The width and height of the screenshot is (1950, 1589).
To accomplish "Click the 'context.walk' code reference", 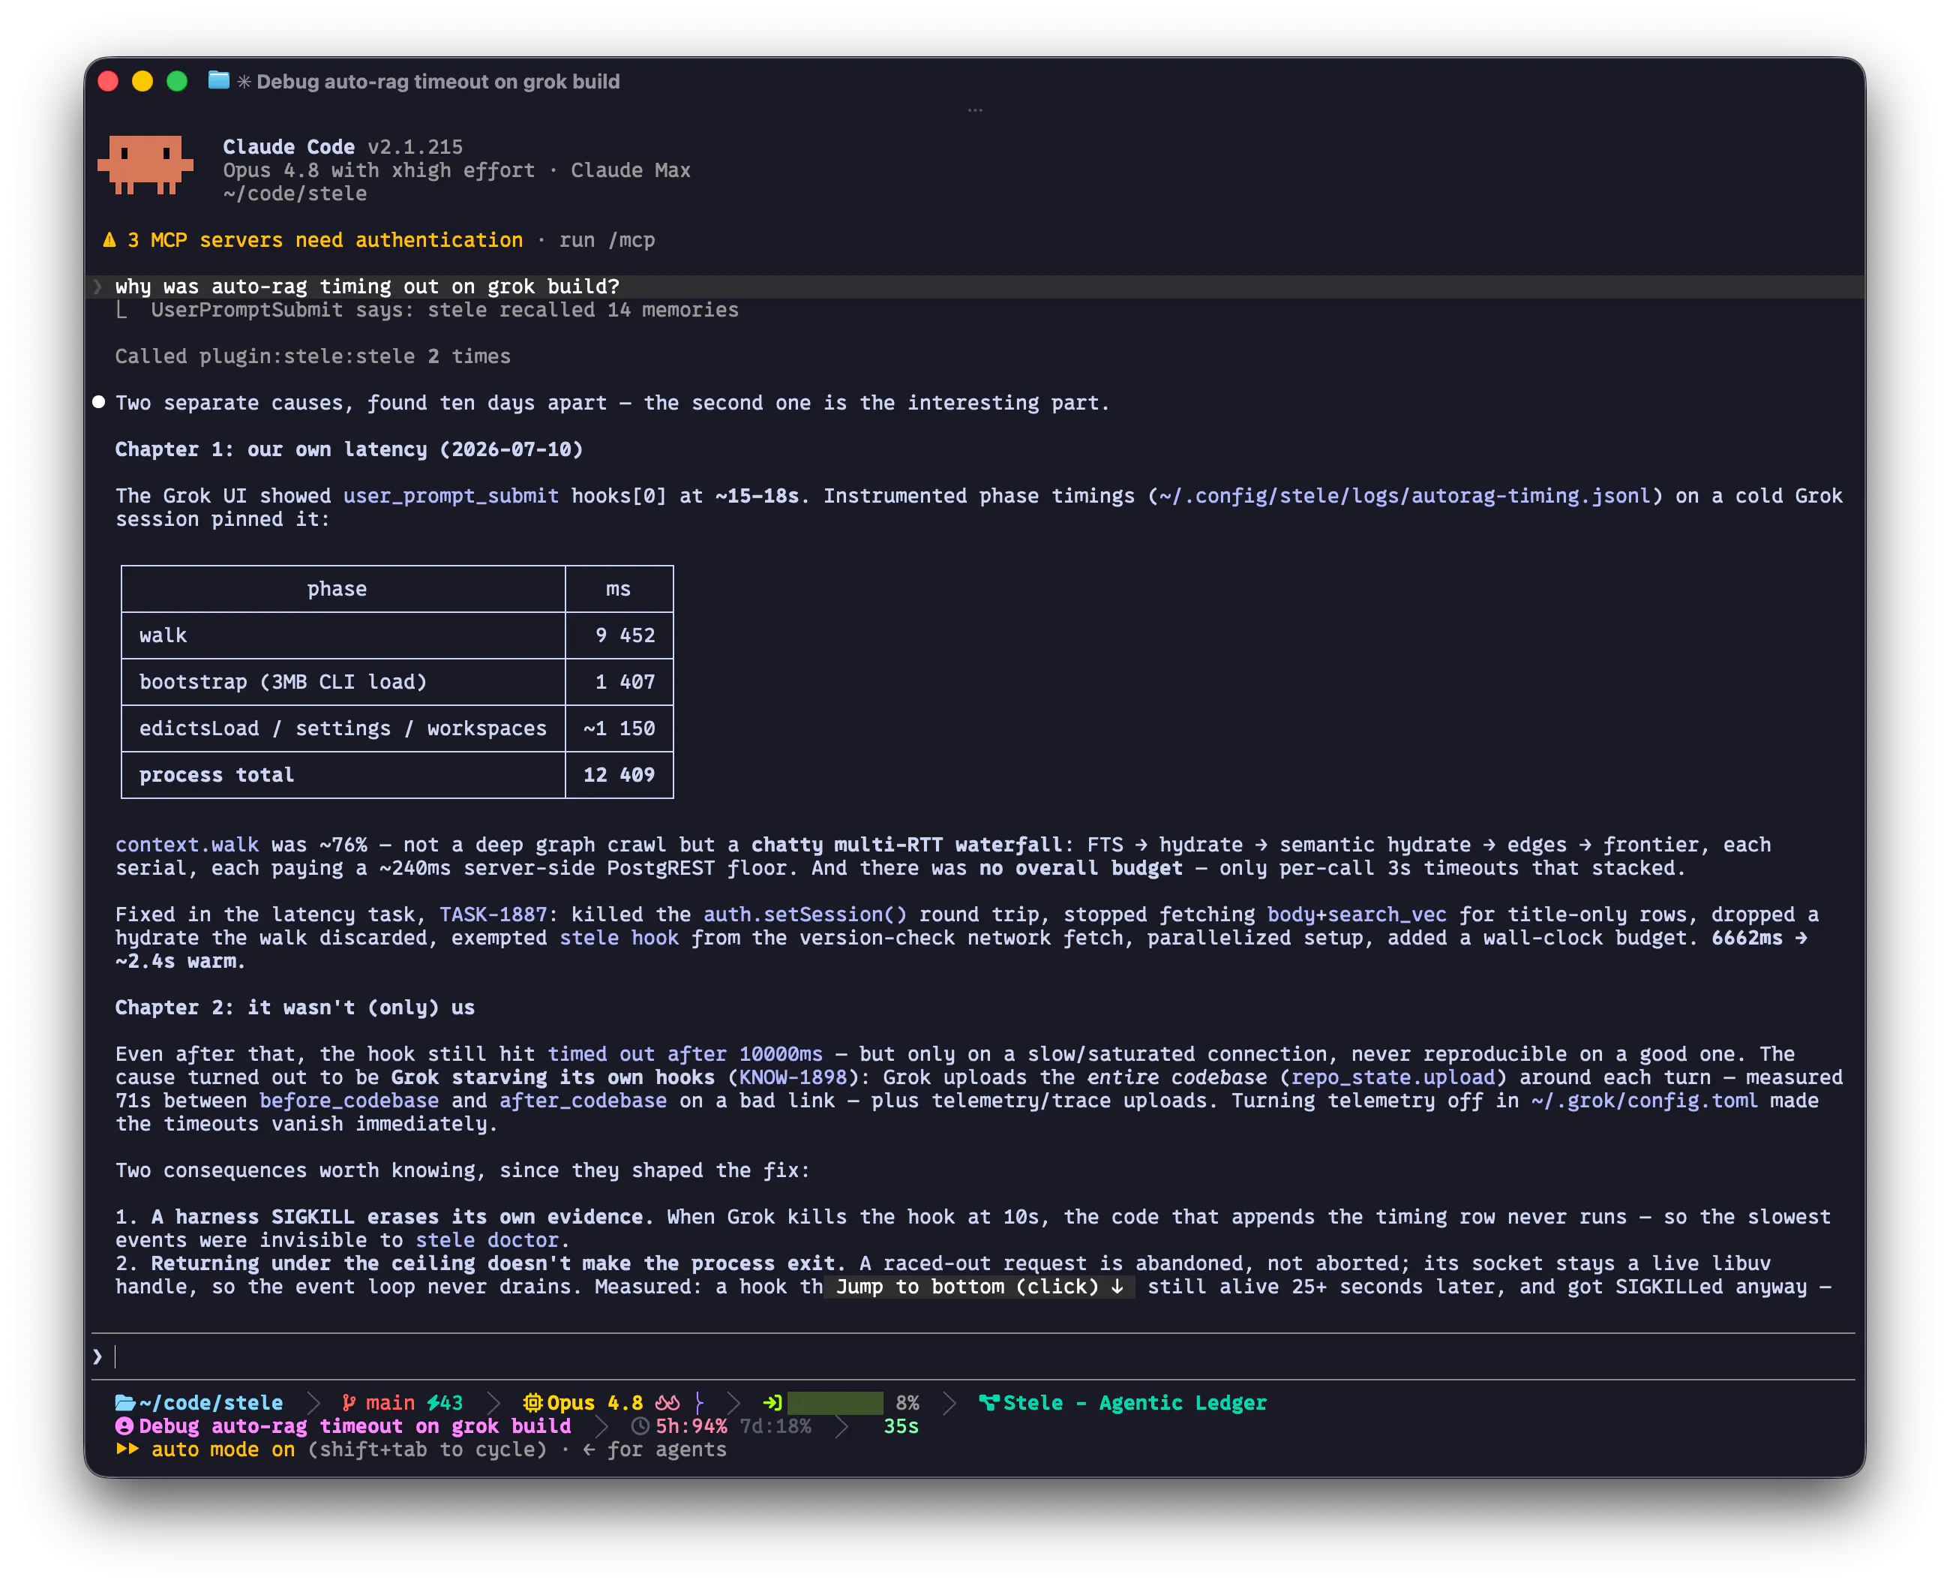I will [x=187, y=845].
